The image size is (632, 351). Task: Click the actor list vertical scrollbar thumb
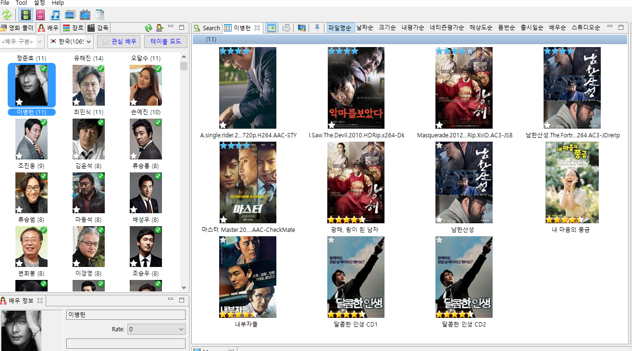[x=184, y=66]
